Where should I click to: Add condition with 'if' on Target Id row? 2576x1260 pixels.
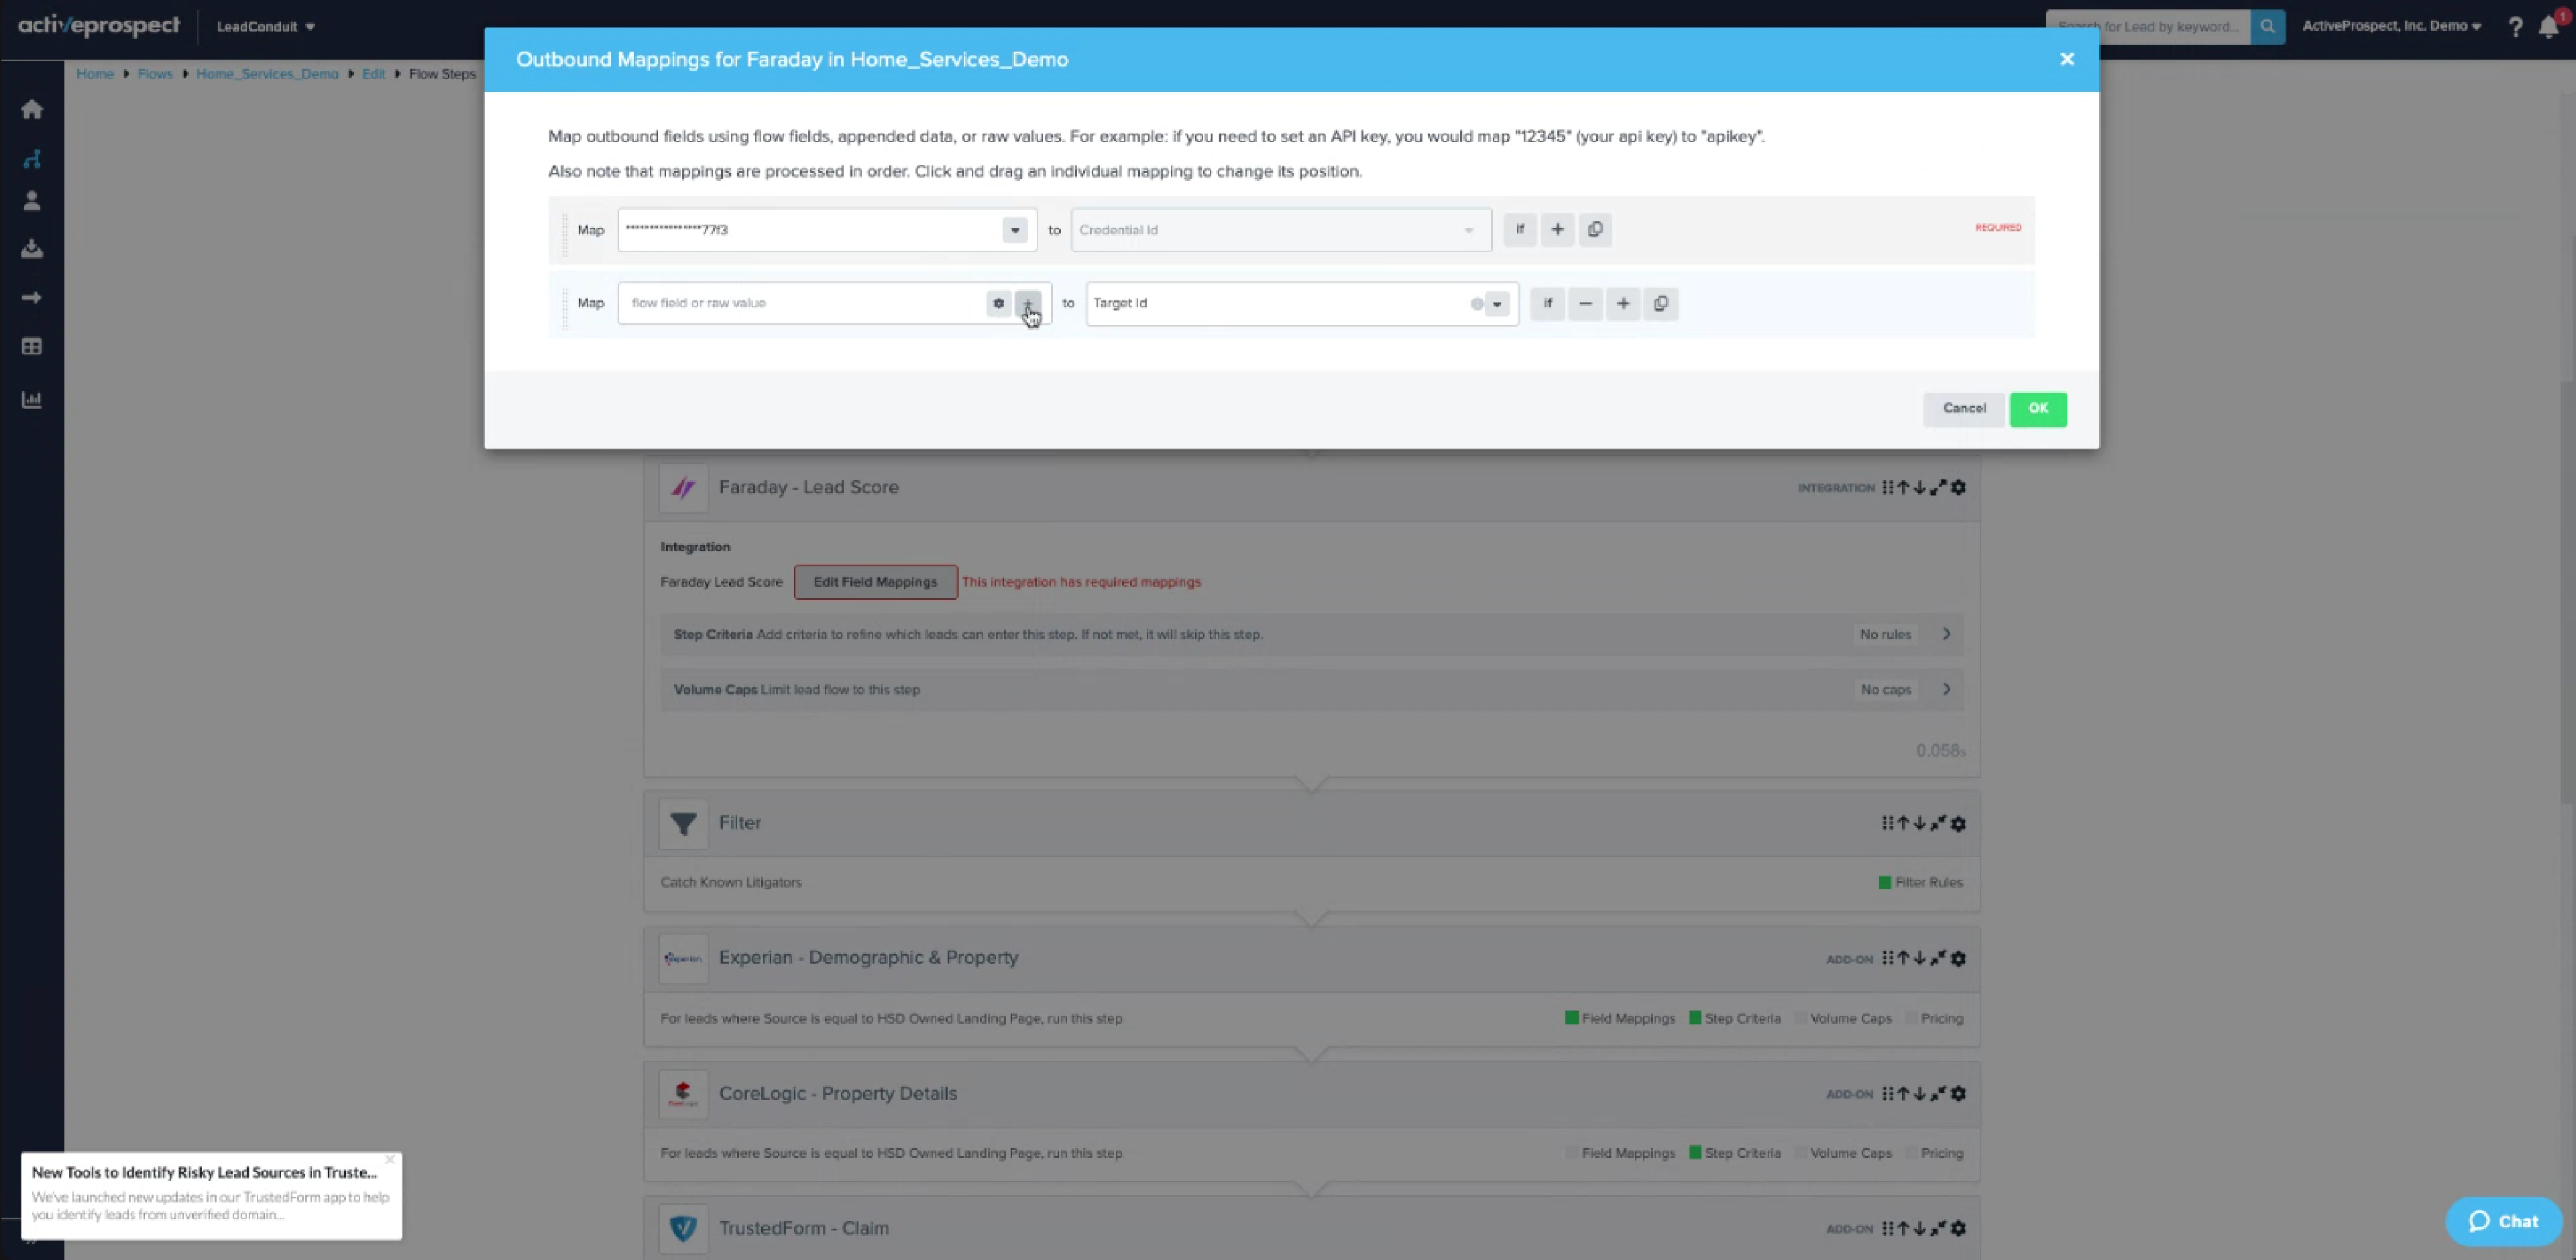[x=1547, y=303]
